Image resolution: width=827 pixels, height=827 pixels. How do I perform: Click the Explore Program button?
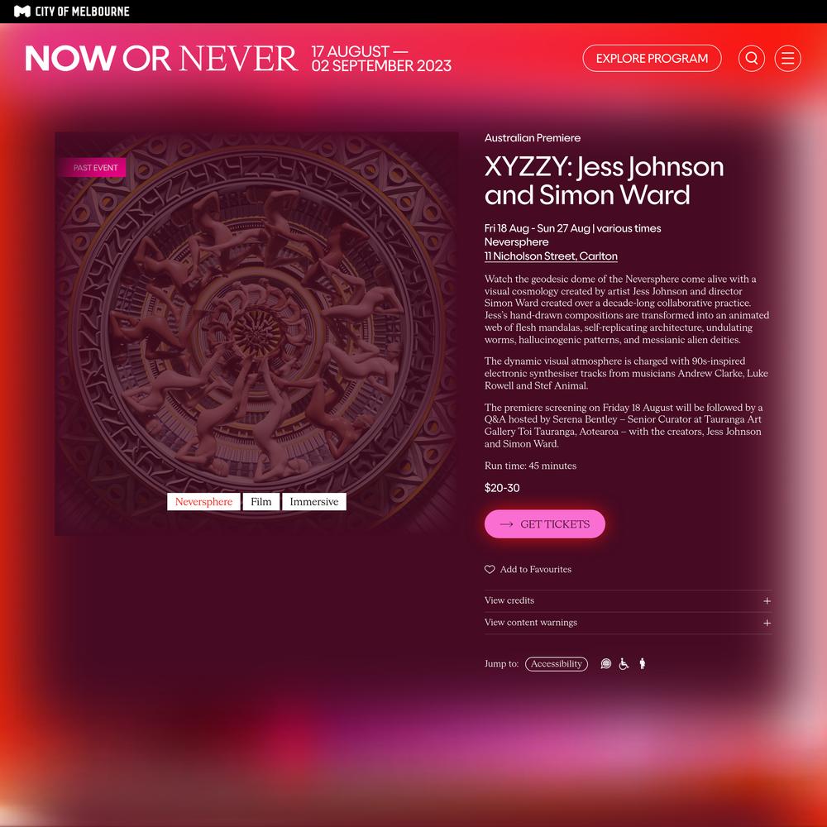click(x=652, y=58)
